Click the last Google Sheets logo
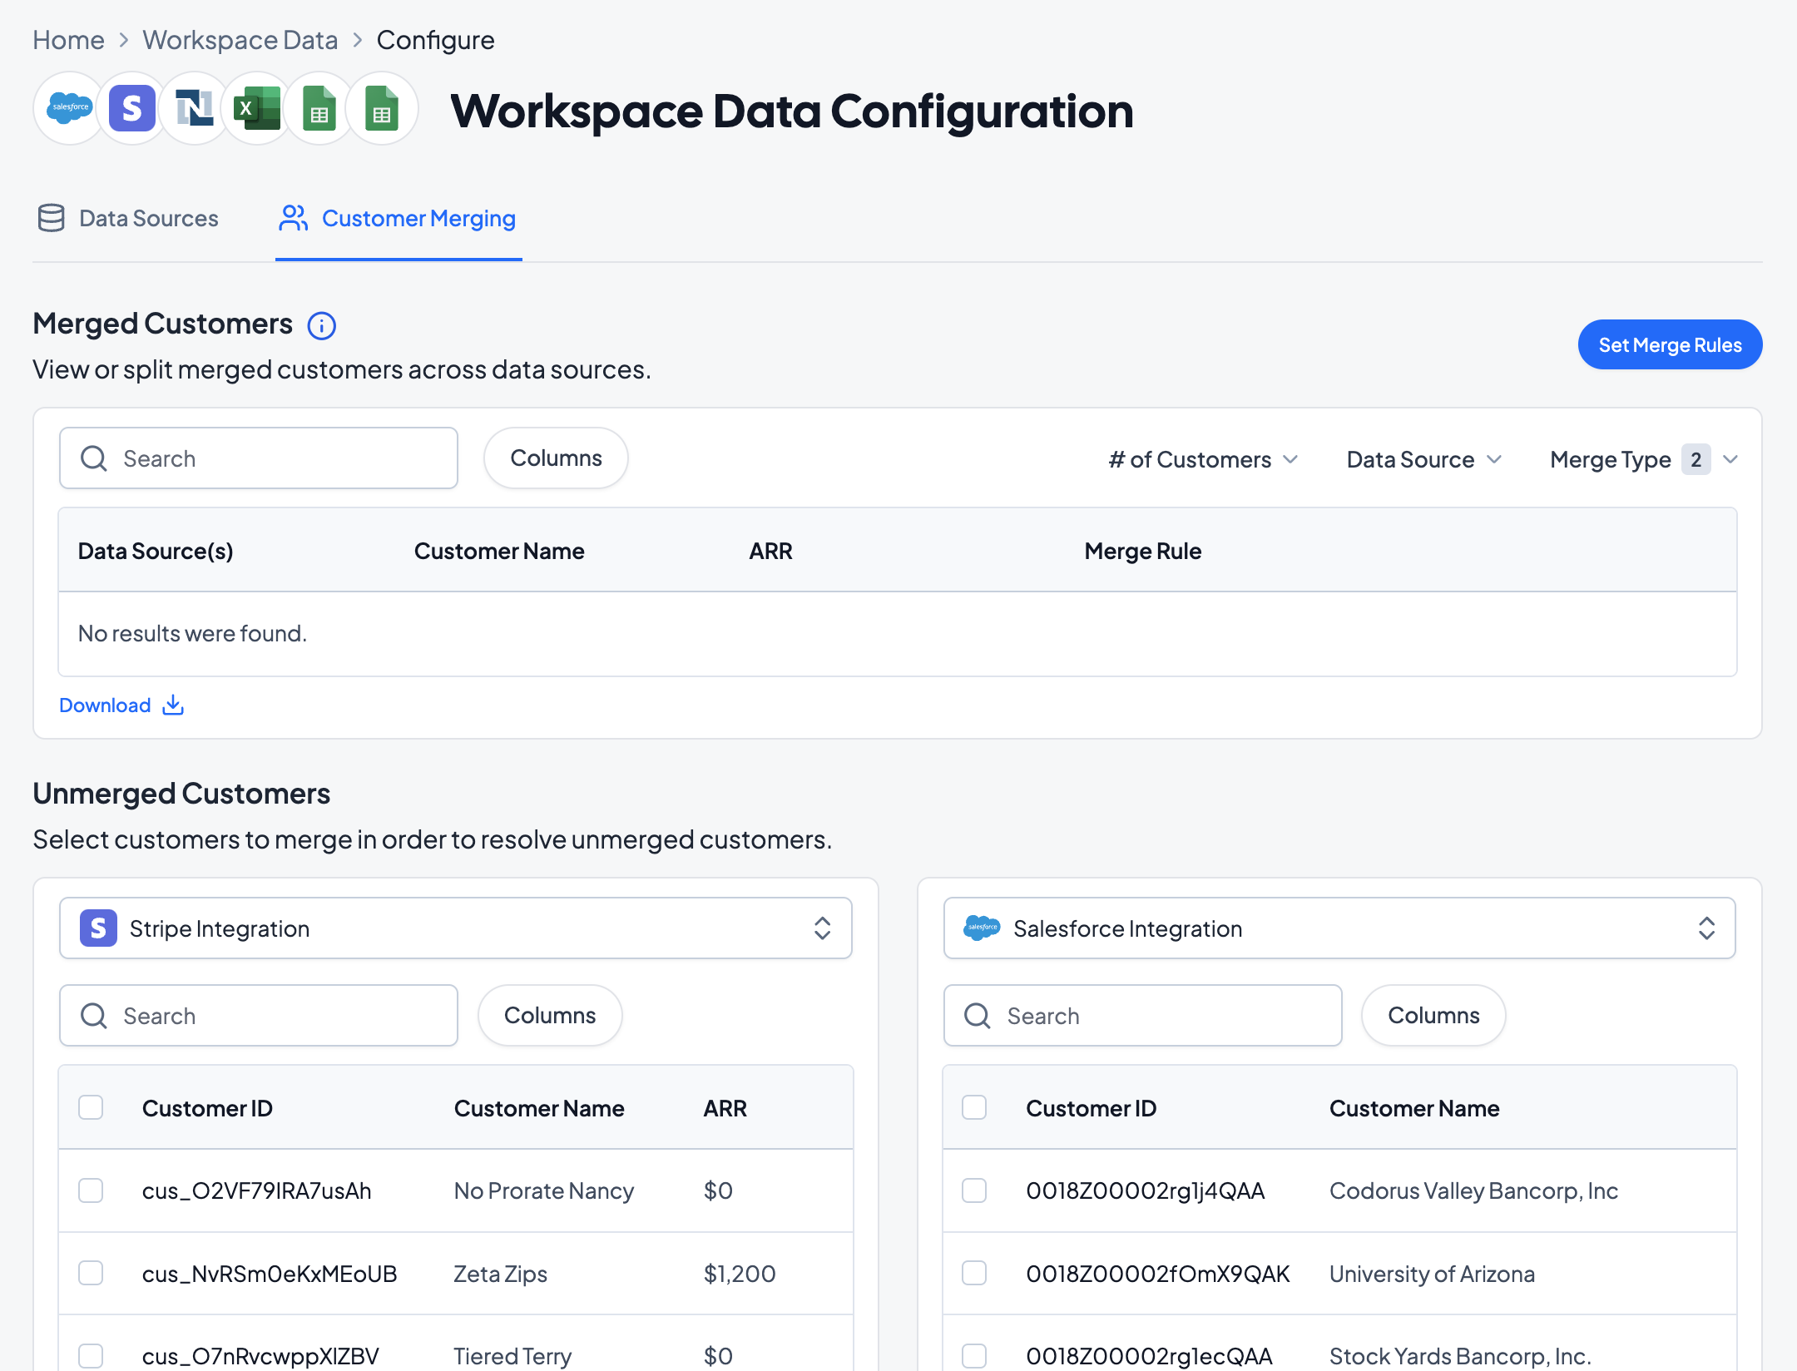 381,108
